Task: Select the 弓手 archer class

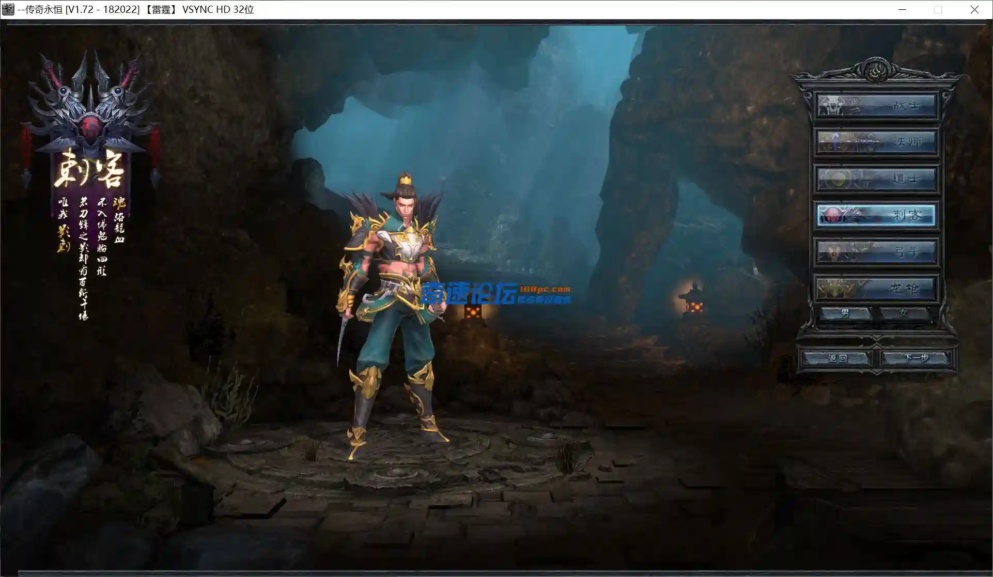Action: pos(876,252)
